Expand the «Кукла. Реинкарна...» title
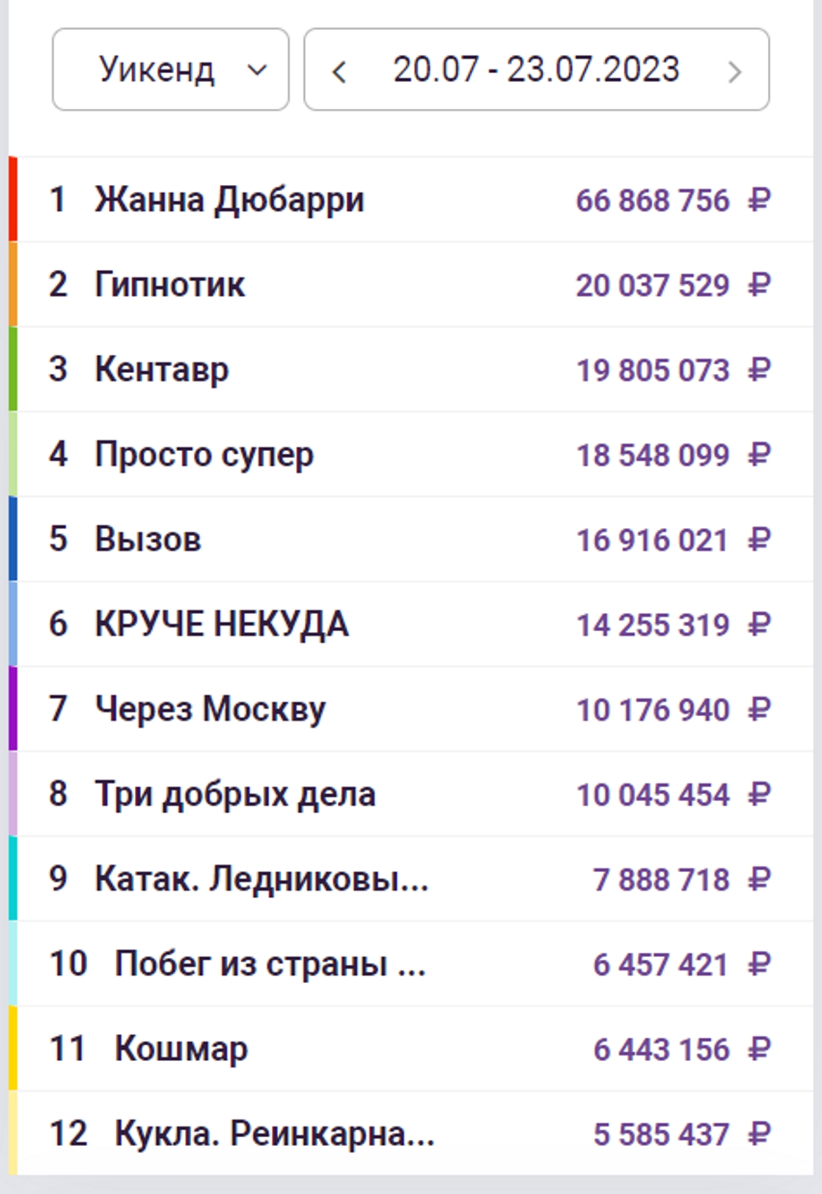 pyautogui.click(x=274, y=1134)
